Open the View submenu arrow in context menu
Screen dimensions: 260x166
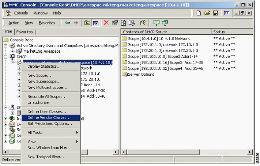[x=77, y=142]
